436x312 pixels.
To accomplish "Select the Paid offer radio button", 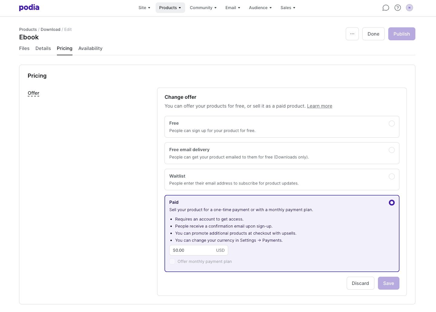I will 391,203.
